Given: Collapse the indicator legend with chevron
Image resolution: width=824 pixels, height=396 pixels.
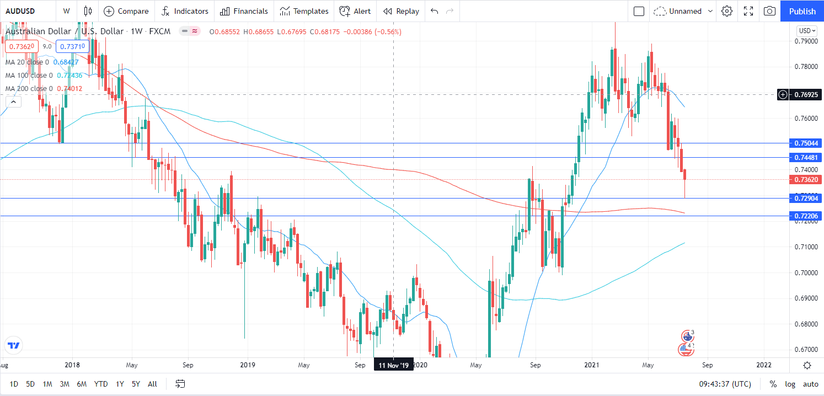Looking at the screenshot, I should tap(13, 101).
